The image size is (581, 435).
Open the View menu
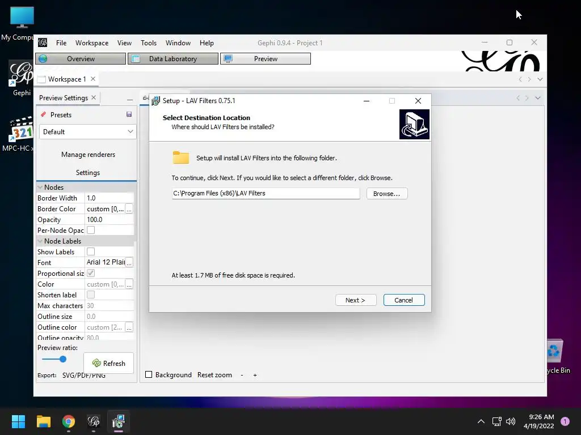124,43
